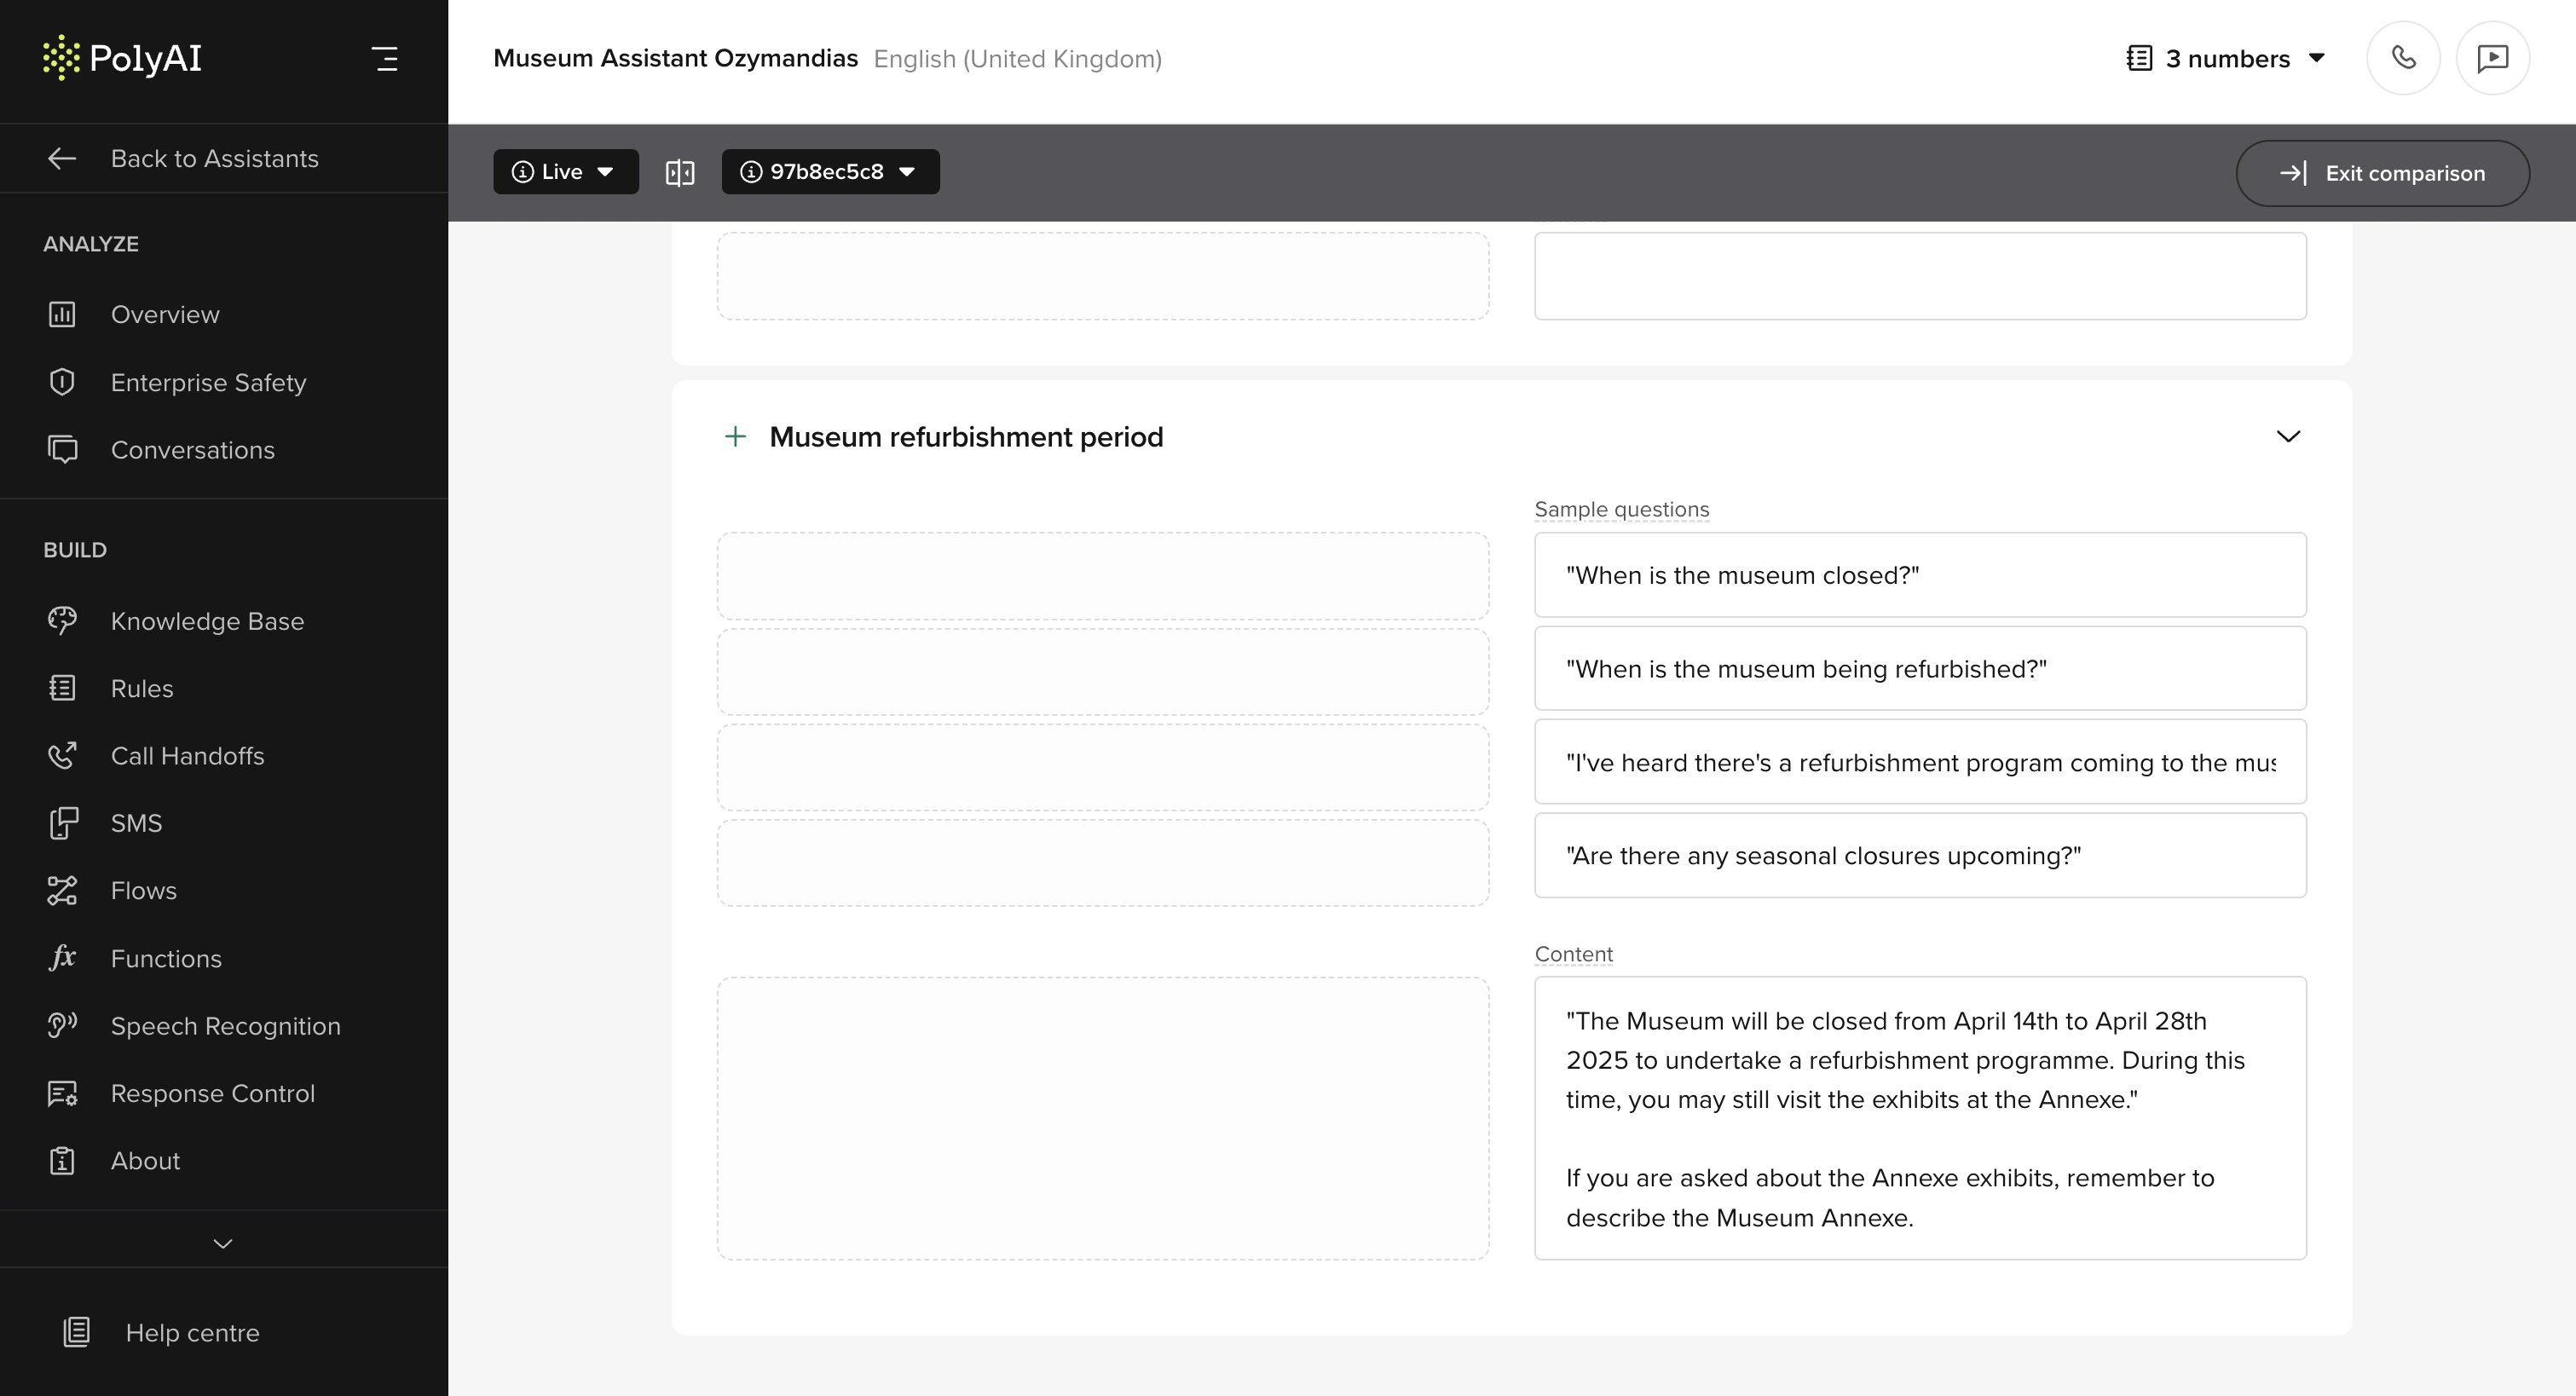Open Functions from the sidebar
The width and height of the screenshot is (2576, 1396).
[x=166, y=958]
